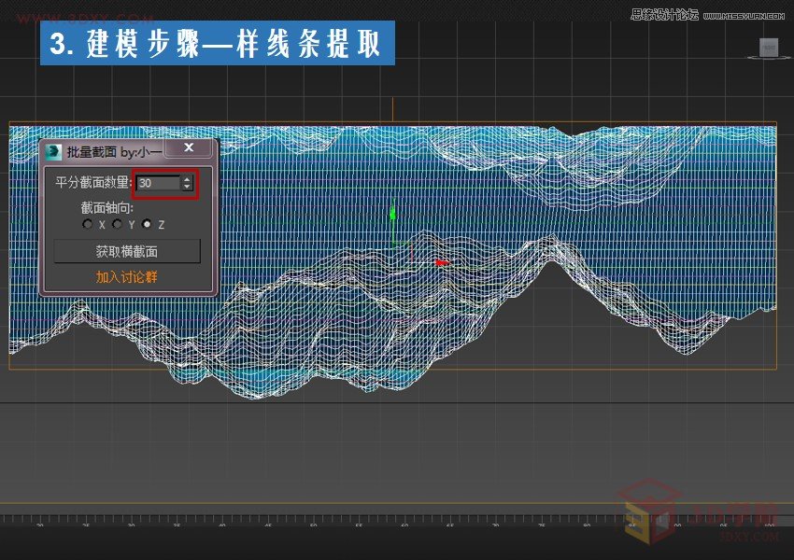Click the 截面轴向 label

coord(106,207)
